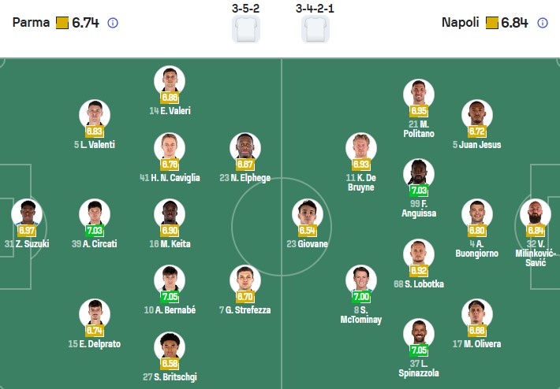
Task: Click F. Anguissa's 7.03 rating badge
Action: (418, 191)
